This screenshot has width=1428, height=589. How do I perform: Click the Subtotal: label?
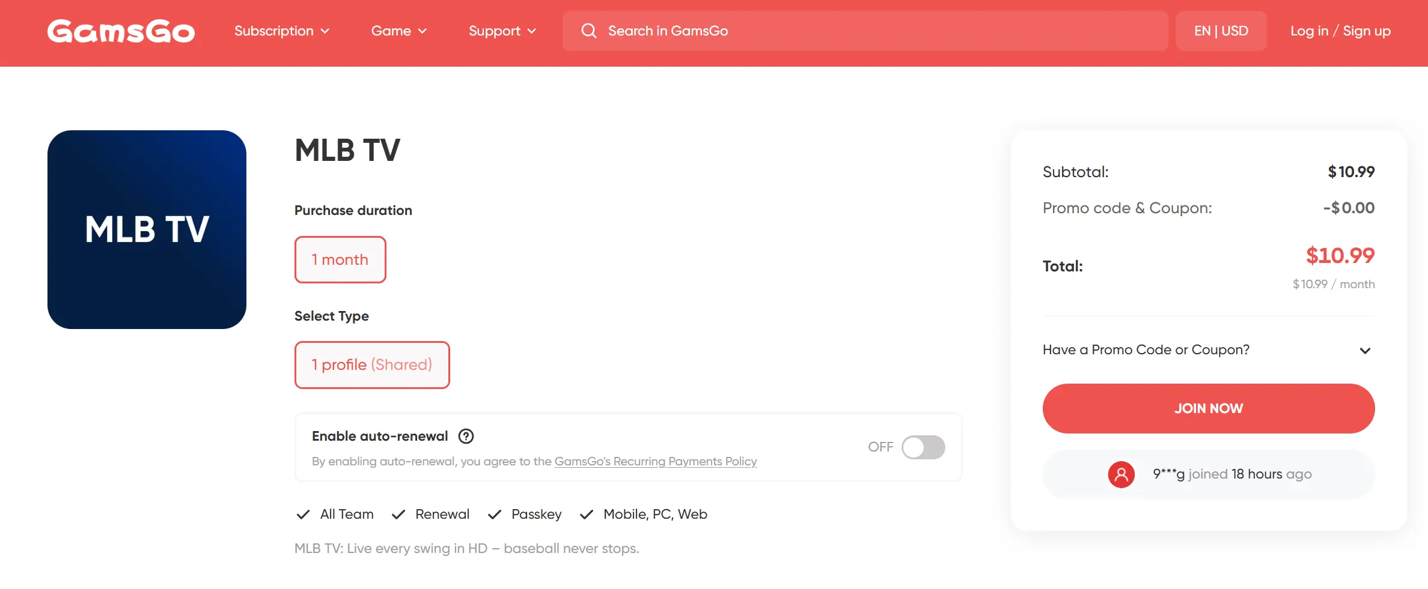[x=1076, y=172]
